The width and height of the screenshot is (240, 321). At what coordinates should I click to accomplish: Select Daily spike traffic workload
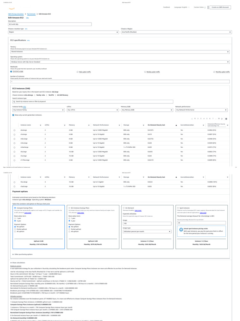pos(77,72)
